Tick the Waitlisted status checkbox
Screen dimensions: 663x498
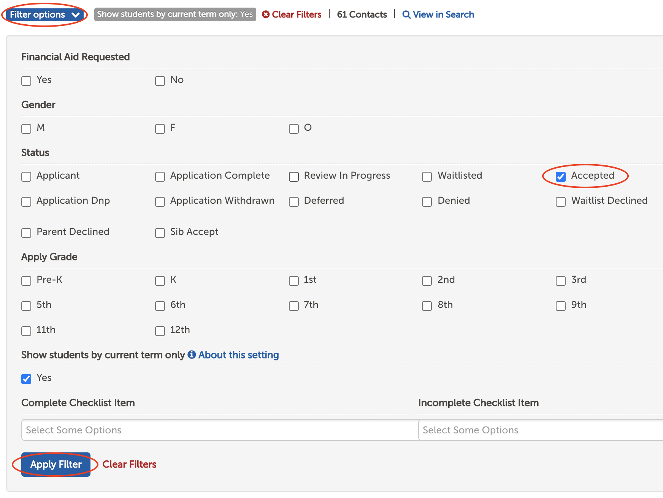(x=427, y=176)
